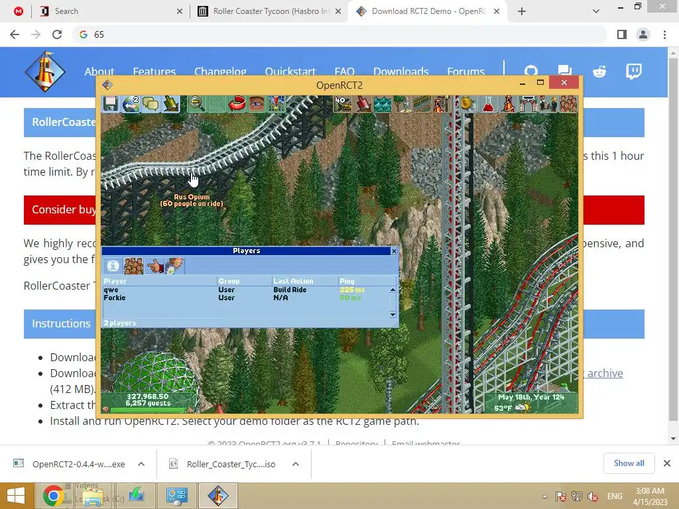Click Show all downloads button
Image resolution: width=679 pixels, height=509 pixels.
pos(629,463)
